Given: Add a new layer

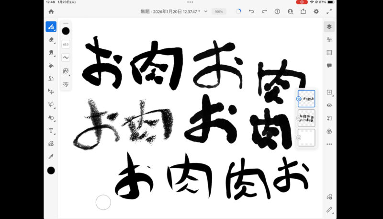Looking at the screenshot, I should tap(329, 92).
